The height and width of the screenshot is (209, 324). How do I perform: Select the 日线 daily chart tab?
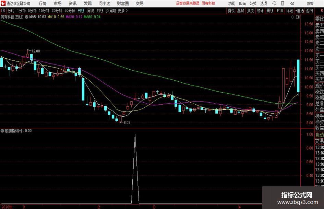(x=81, y=11)
